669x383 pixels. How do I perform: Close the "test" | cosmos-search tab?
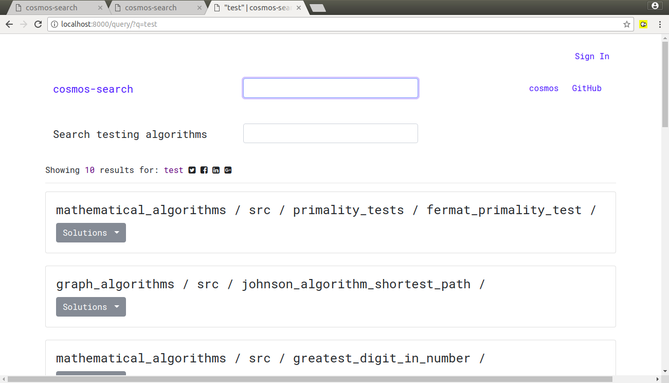coord(299,8)
